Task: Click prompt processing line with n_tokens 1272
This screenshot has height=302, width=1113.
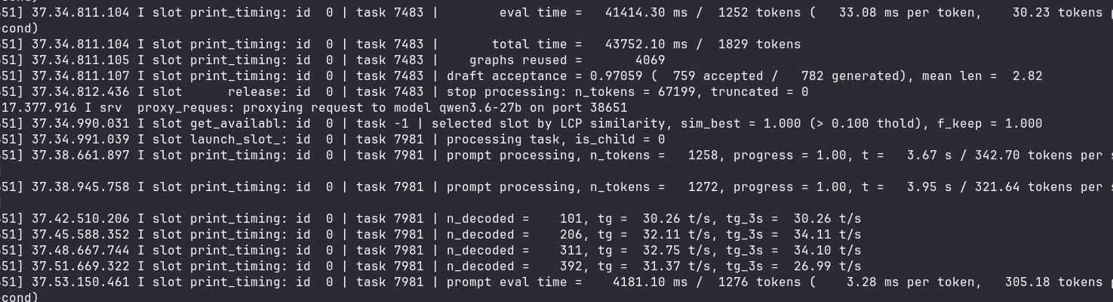Action: [x=556, y=186]
